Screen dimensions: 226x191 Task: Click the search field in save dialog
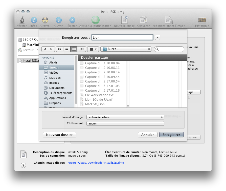pos(169,49)
